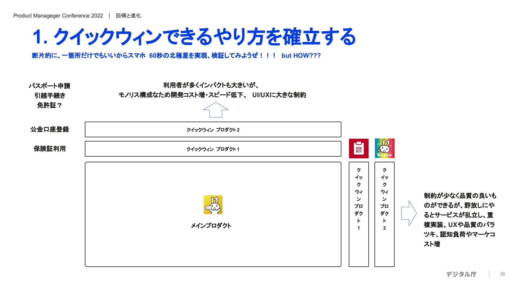Screen dimensions: 516x290
Task: Click the slide title クイックウィンできるやり方を確立する
Action: [x=194, y=37]
